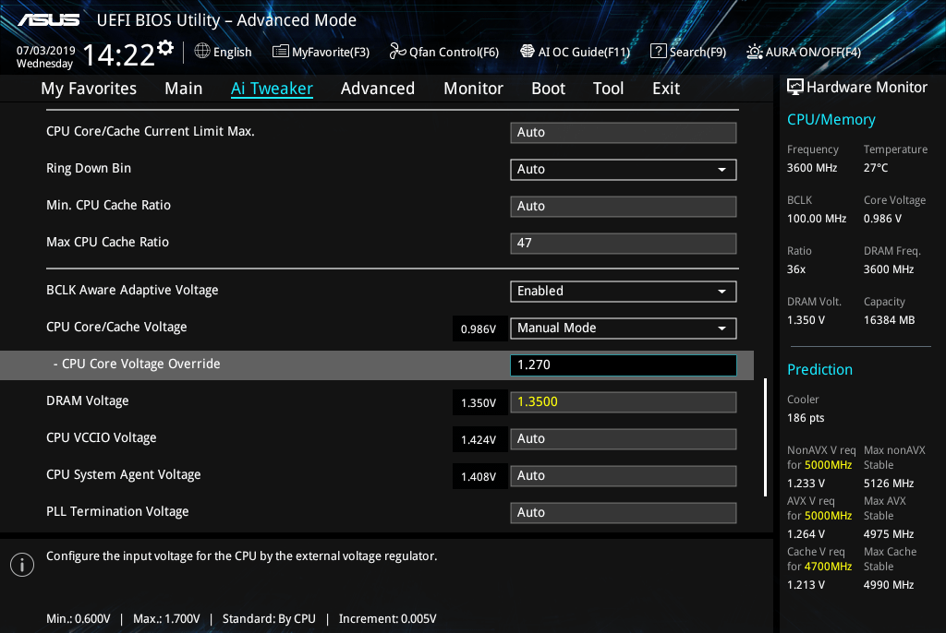Image resolution: width=946 pixels, height=633 pixels.
Task: Click AI OC Guide(F11) label
Action: pos(584,52)
